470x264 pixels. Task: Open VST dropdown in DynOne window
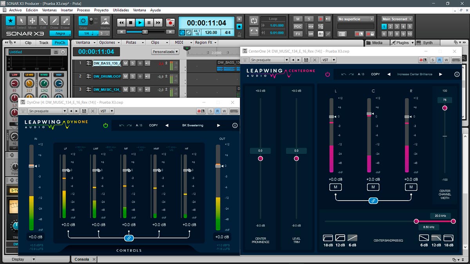point(106,111)
